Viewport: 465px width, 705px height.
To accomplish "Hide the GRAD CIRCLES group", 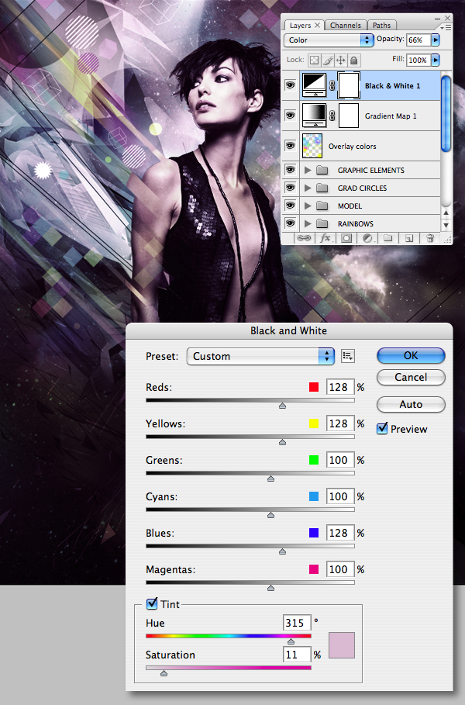I will 290,188.
